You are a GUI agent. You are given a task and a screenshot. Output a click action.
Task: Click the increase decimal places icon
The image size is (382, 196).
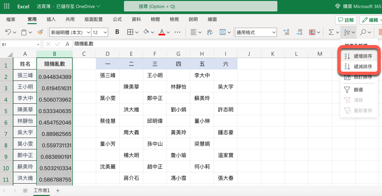286,32
